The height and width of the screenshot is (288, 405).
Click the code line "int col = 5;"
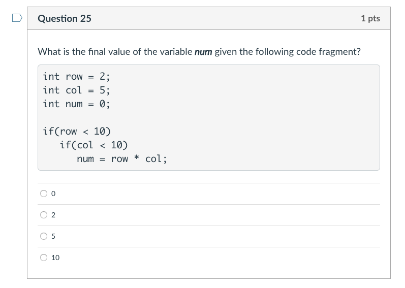(76, 90)
